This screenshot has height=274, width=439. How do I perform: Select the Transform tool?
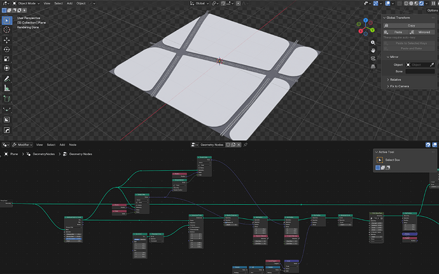pos(7,68)
